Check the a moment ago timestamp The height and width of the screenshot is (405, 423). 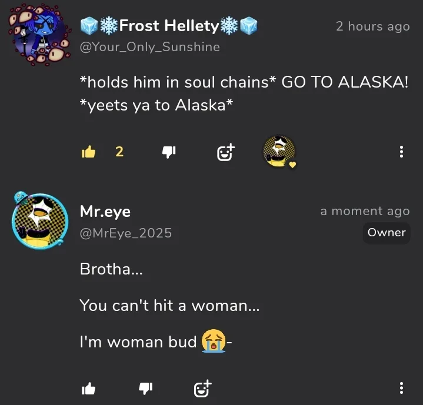(x=365, y=211)
